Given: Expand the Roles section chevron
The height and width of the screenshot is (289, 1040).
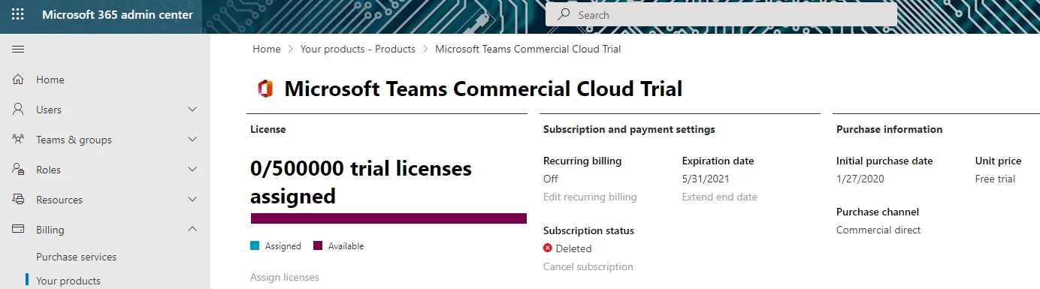Looking at the screenshot, I should pyautogui.click(x=192, y=170).
